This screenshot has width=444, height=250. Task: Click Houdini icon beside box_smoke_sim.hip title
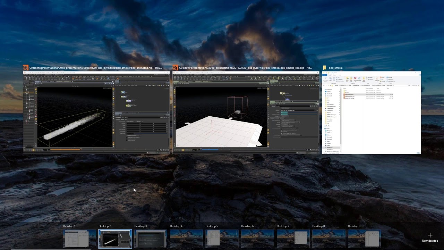[176, 68]
